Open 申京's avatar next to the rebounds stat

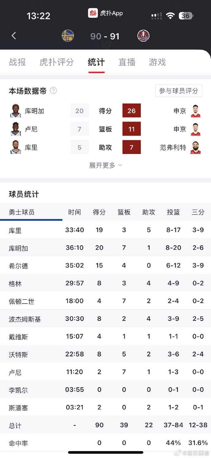196,129
